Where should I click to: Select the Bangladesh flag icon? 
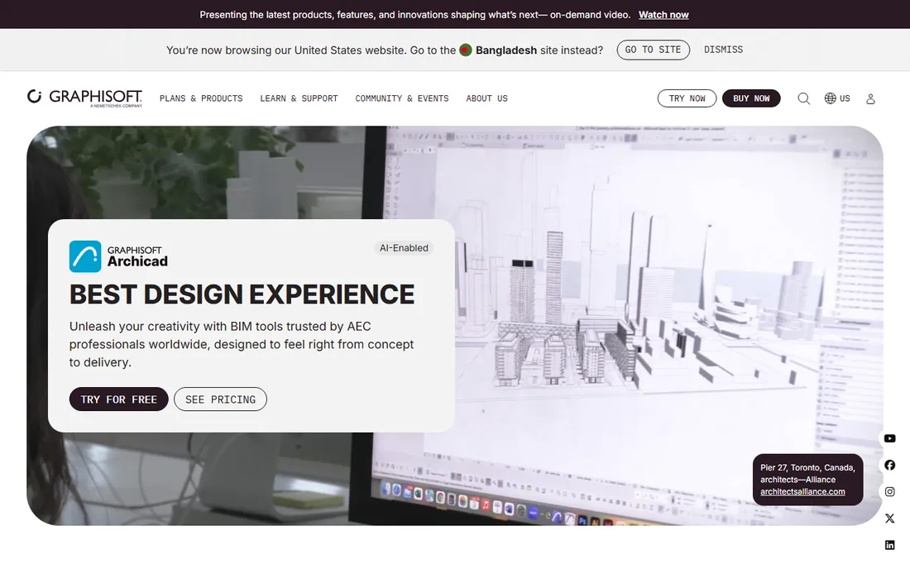tap(466, 50)
